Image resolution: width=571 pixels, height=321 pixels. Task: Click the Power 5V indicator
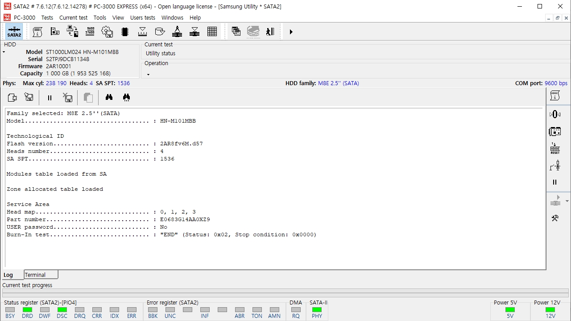510,309
